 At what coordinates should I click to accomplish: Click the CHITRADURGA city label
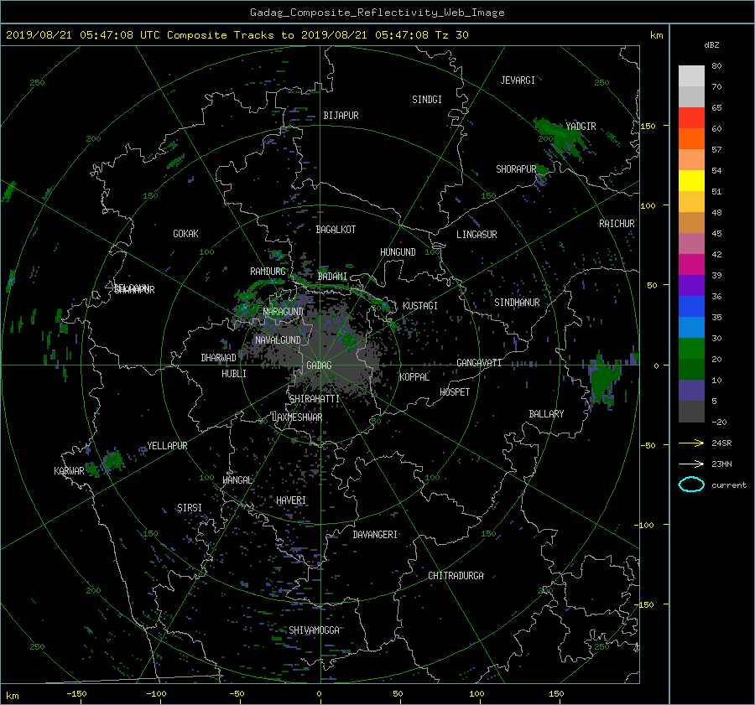tap(456, 576)
